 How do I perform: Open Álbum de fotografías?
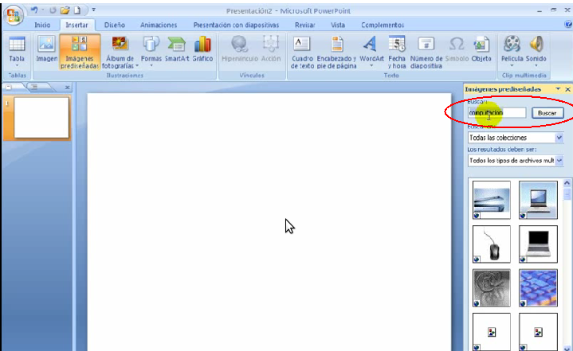click(x=120, y=52)
